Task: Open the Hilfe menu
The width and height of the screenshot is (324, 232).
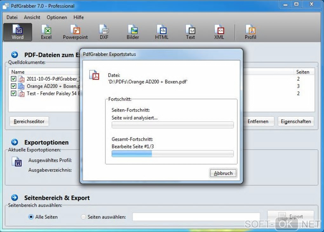Action: 78,17
